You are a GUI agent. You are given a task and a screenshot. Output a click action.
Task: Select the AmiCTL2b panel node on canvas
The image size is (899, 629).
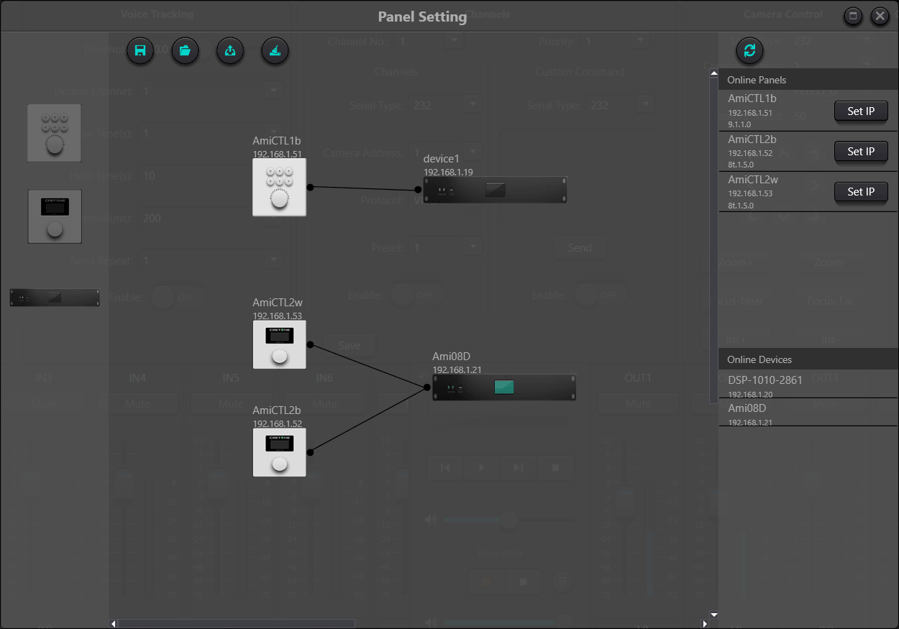[279, 452]
